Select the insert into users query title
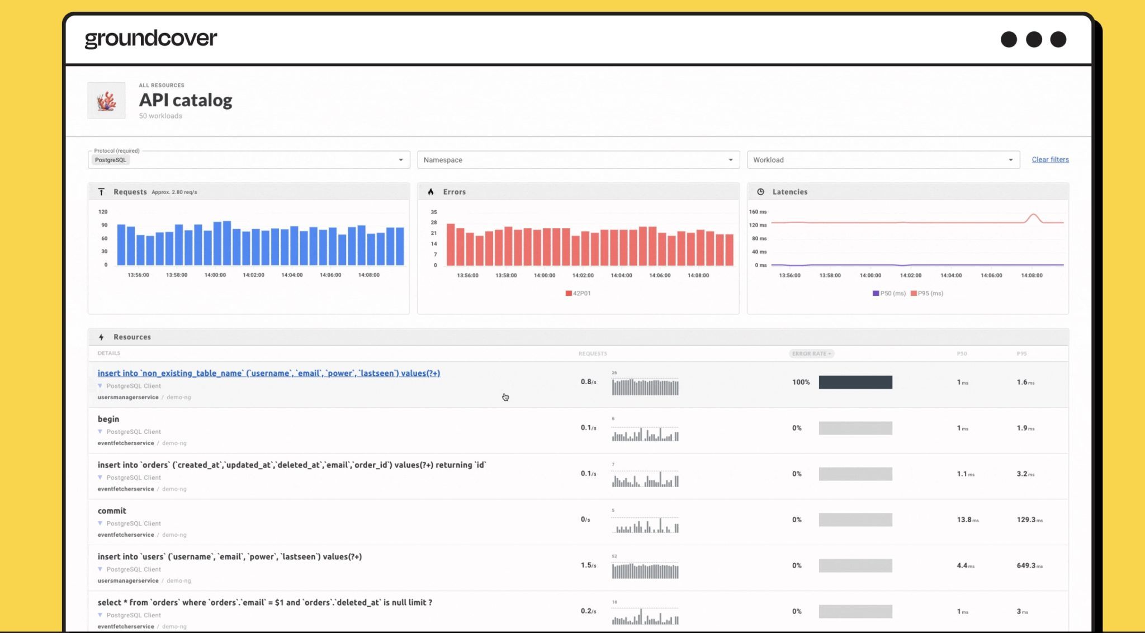This screenshot has height=633, width=1145. (x=230, y=556)
